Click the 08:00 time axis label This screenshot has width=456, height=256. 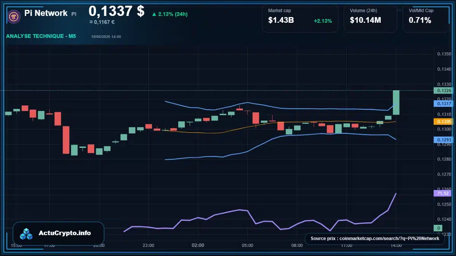[x=297, y=245]
